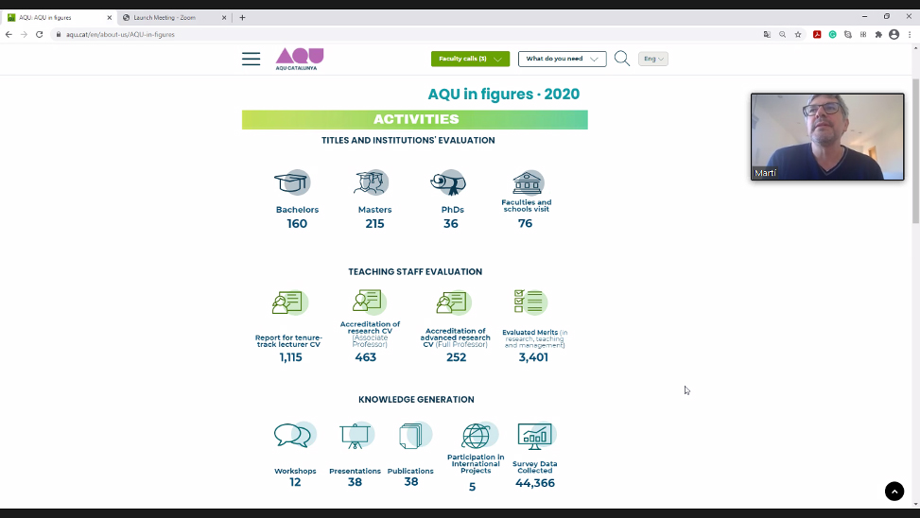Viewport: 920px width, 518px height.
Task: Open the What do you need dropdown
Action: point(562,59)
